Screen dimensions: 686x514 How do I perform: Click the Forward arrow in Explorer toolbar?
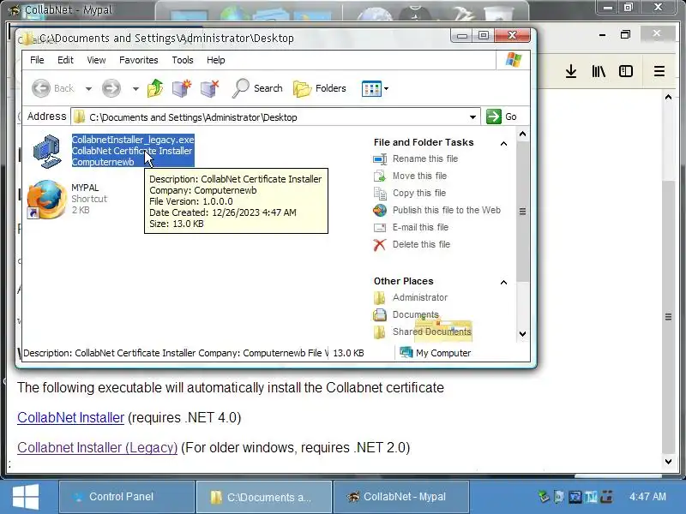pos(111,88)
